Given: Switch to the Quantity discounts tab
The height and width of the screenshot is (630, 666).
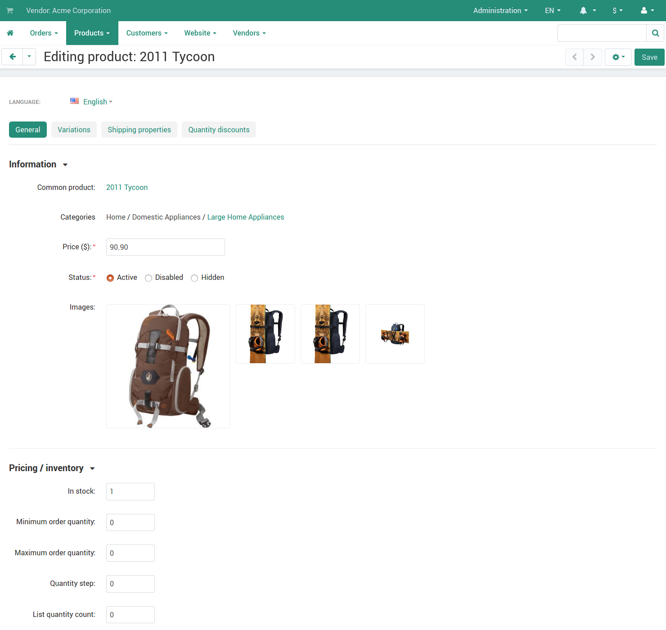Looking at the screenshot, I should [x=219, y=130].
